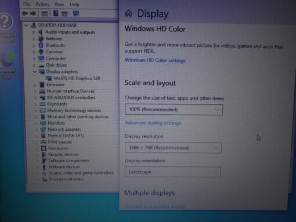Select the IDE ATA/ATAPI controllers icon
Screen dimensions: 296x222
[x=42, y=97]
